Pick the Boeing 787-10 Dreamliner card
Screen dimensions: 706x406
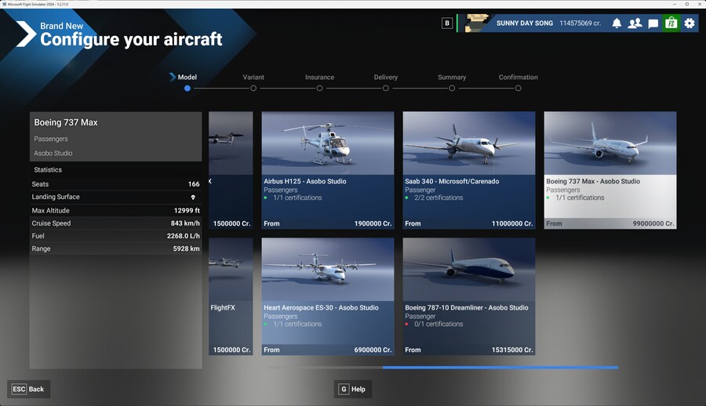pos(469,296)
